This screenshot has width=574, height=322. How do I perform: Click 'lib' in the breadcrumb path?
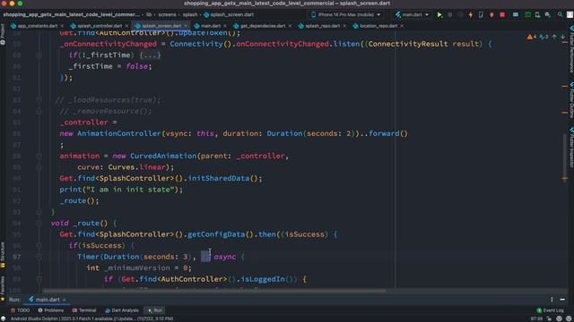(149, 14)
